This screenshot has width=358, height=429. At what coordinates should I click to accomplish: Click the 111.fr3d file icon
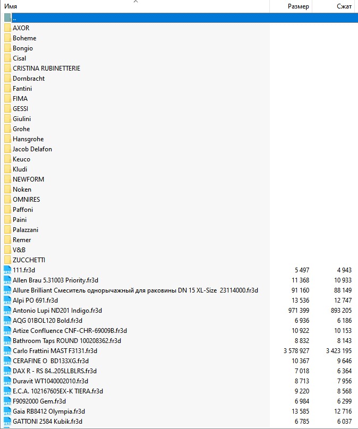(7, 270)
